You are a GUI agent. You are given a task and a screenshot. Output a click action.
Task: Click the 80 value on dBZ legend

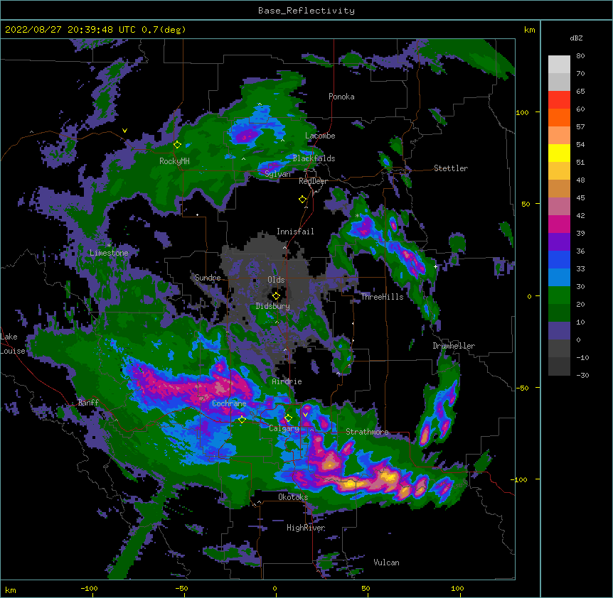tap(580, 56)
